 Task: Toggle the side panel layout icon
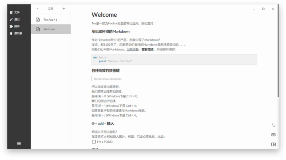tap(273, 144)
